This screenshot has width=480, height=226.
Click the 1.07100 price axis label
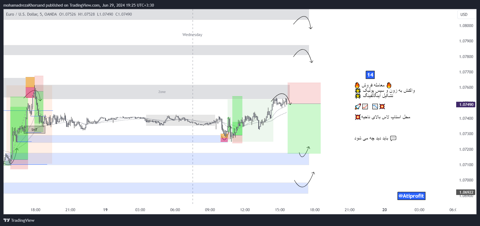point(466,165)
